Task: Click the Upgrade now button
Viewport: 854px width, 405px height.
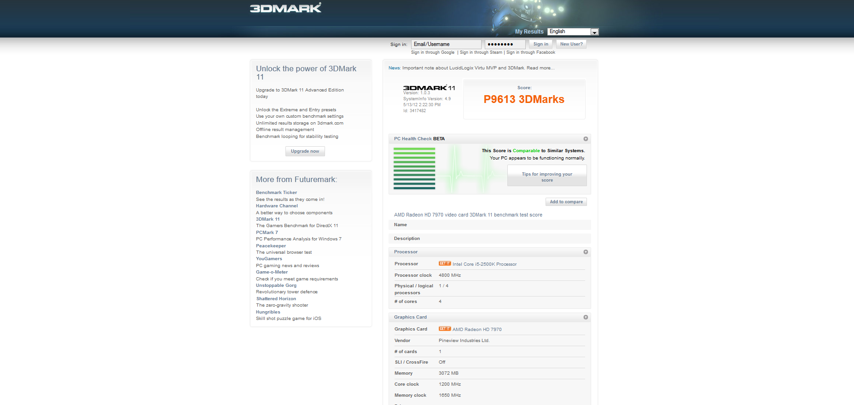Action: click(x=305, y=151)
